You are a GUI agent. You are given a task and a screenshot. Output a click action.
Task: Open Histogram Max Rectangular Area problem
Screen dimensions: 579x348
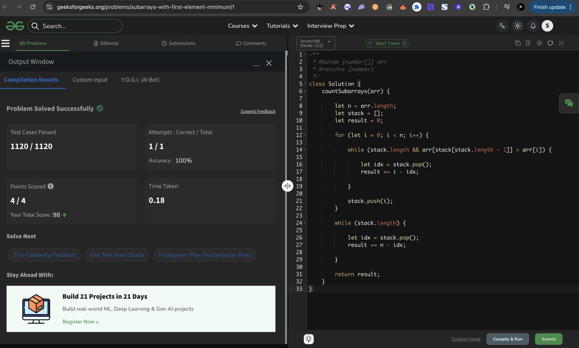click(x=205, y=255)
